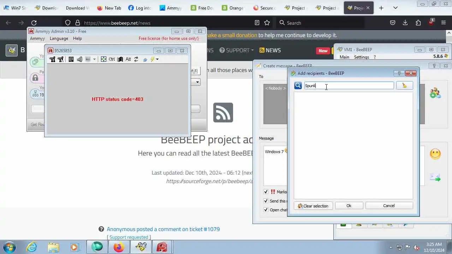The height and width of the screenshot is (254, 452).
Task: Click the beebeep.net address bar URL
Action: point(117,23)
